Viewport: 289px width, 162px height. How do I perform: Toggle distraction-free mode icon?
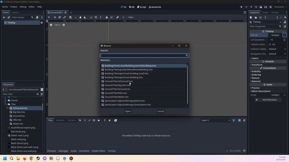pos(245,13)
